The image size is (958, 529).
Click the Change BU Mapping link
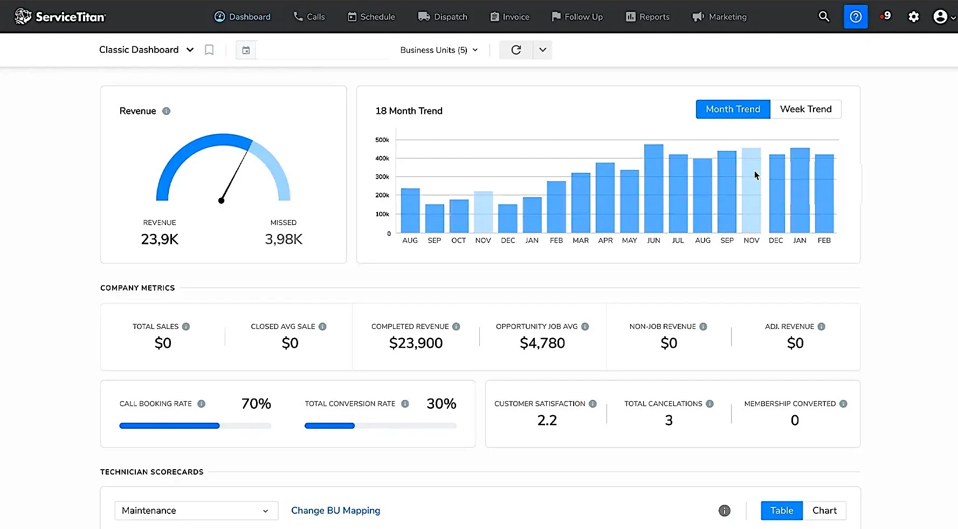(335, 511)
